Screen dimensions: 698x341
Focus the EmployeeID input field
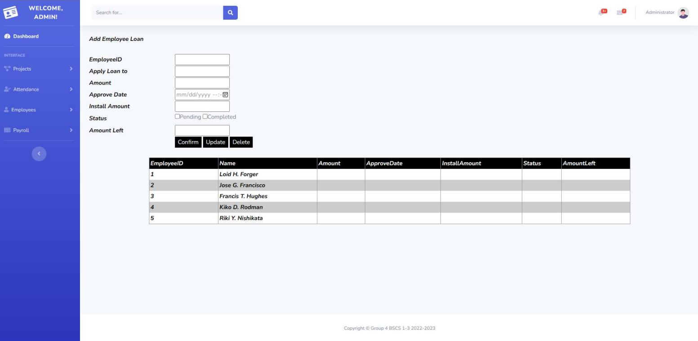pos(202,60)
